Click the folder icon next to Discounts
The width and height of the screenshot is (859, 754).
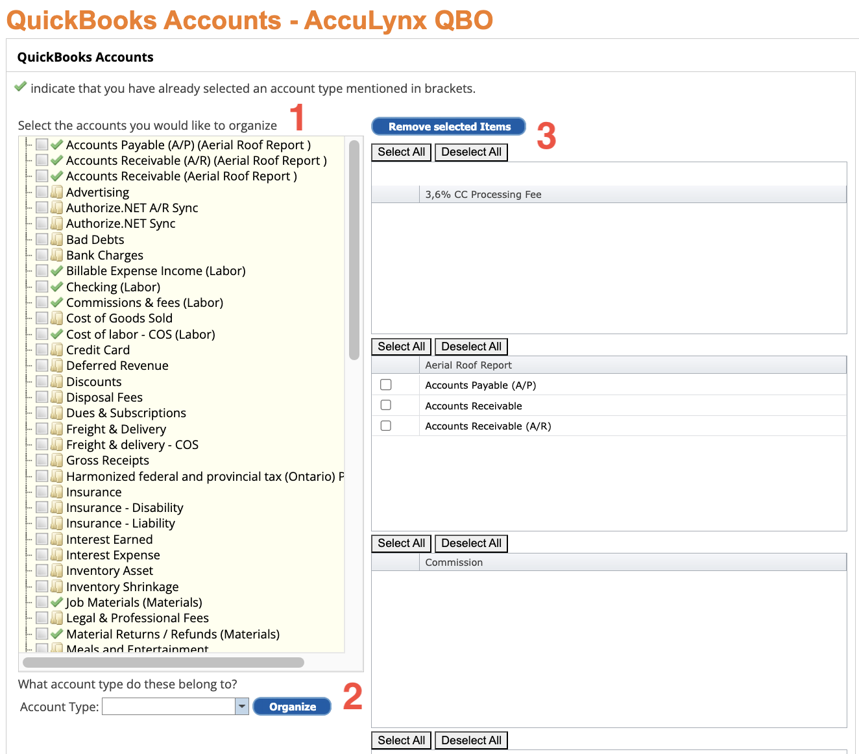pos(57,382)
